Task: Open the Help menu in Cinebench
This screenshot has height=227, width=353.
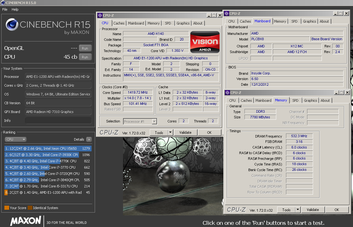Action: pyautogui.click(x=15, y=9)
